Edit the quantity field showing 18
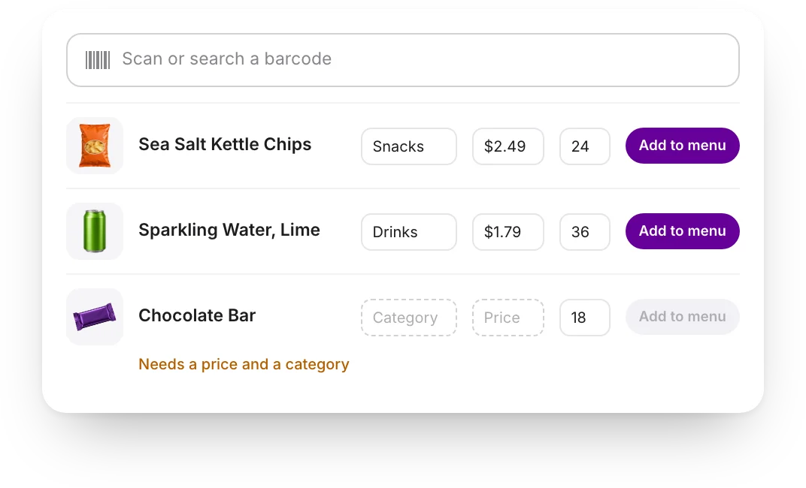Screen dimensions: 806x488 coord(584,318)
